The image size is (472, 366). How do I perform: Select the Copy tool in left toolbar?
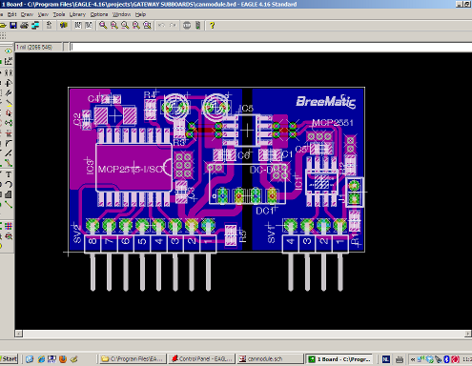point(9,72)
